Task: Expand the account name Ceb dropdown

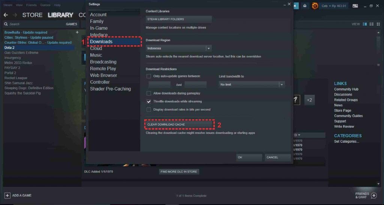Action: pyautogui.click(x=334, y=6)
